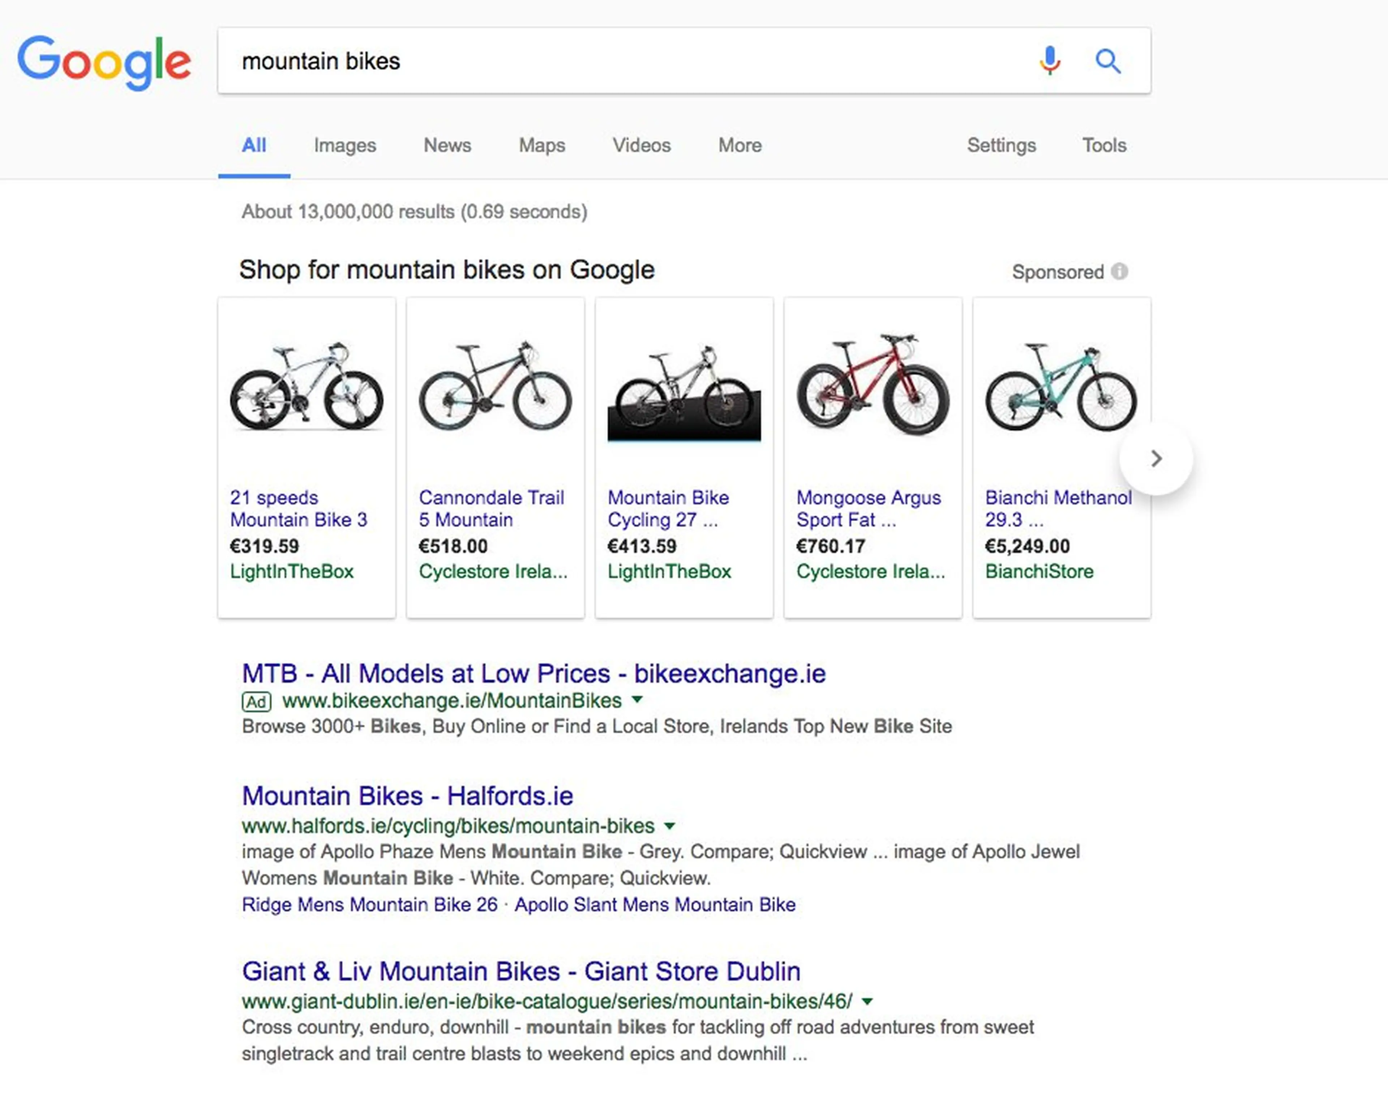Viewport: 1388px width, 1097px height.
Task: Click the green Ad badge by bikeexchange
Action: pyautogui.click(x=256, y=701)
